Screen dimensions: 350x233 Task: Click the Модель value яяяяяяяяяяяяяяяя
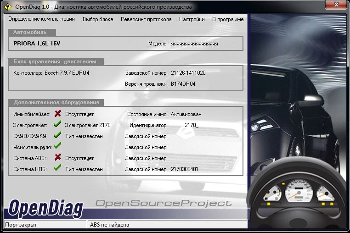(x=194, y=44)
